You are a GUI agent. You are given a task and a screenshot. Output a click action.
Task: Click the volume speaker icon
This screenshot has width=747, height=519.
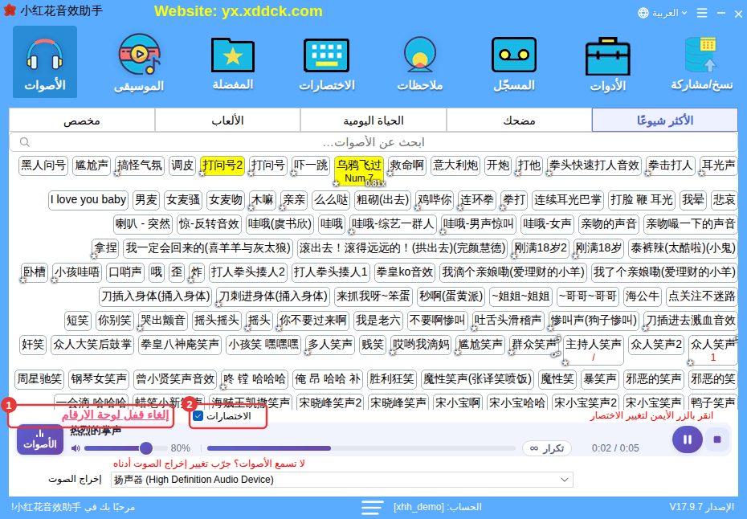(76, 448)
